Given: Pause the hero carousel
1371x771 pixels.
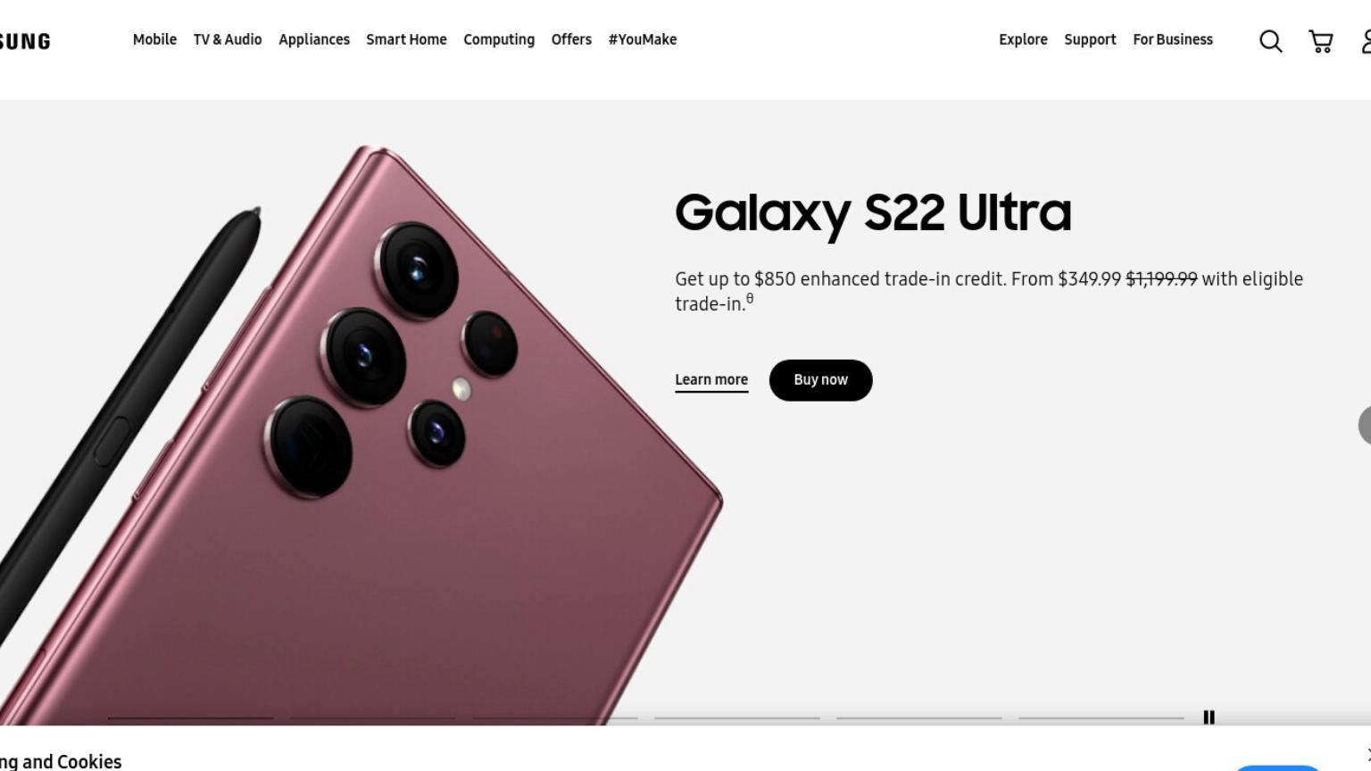Looking at the screenshot, I should tap(1209, 717).
